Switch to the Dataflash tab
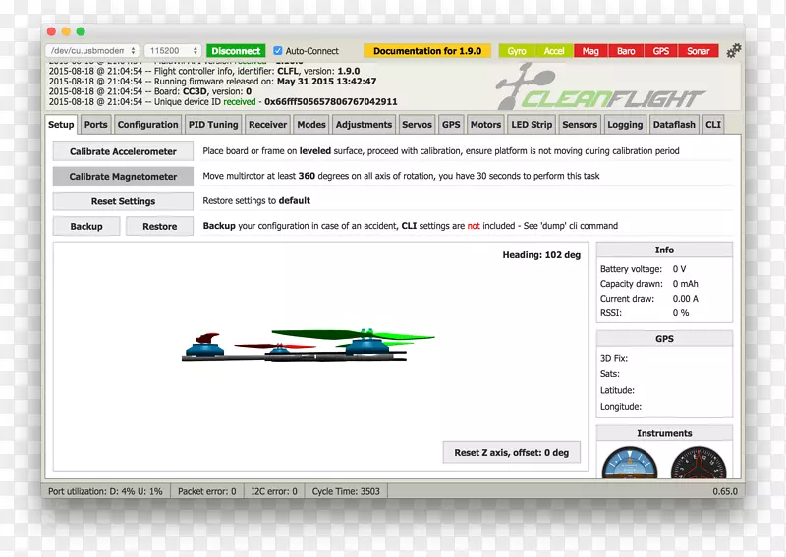 [x=674, y=125]
